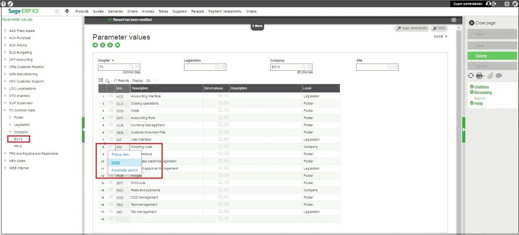
Task: Select FR10 company in tree
Action: pyautogui.click(x=18, y=146)
